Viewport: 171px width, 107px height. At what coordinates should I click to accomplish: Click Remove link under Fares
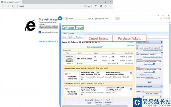(x=69, y=64)
